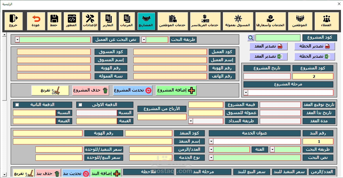This screenshot has height=178, width=343.
Task: Switch to the المشاريع tab
Action: (x=146, y=21)
